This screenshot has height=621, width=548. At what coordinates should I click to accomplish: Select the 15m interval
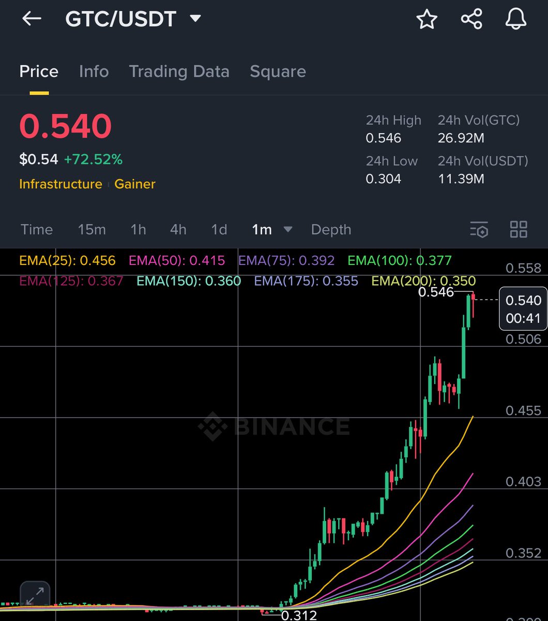click(92, 229)
